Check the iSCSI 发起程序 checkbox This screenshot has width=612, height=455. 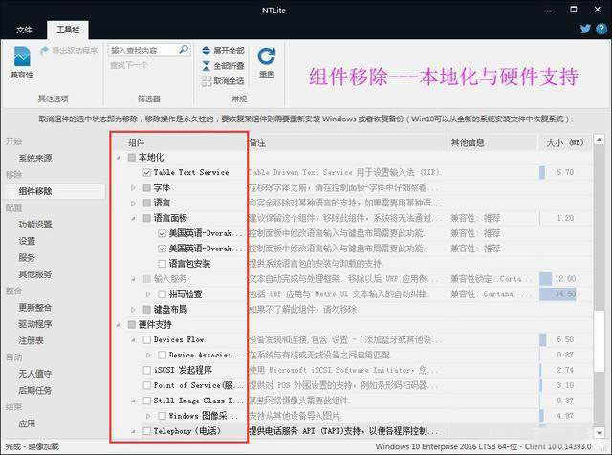click(x=146, y=370)
